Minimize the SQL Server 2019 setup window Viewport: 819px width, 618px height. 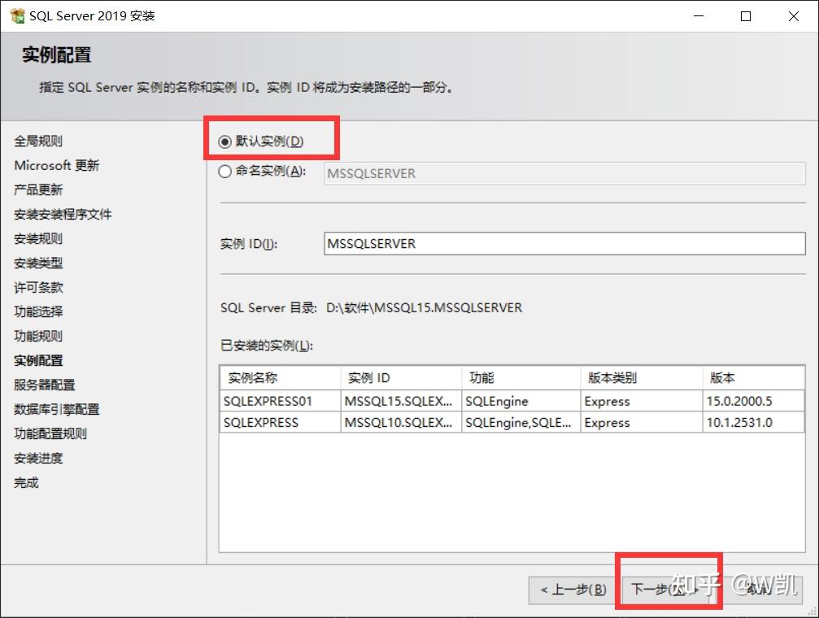[699, 16]
